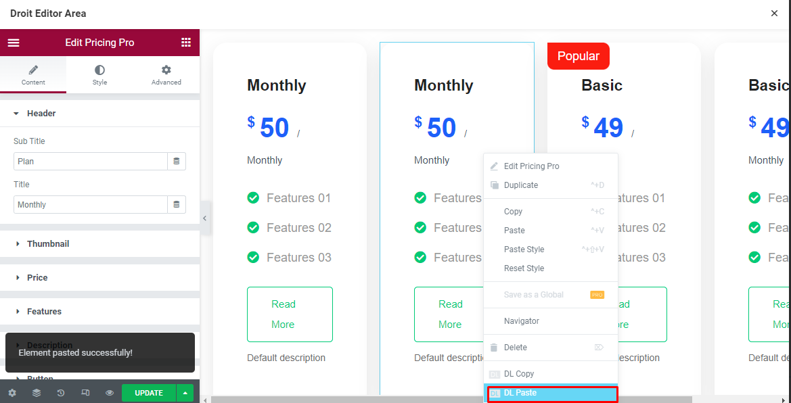
Task: Open dynamic tags for Sub Title
Action: pos(177,162)
